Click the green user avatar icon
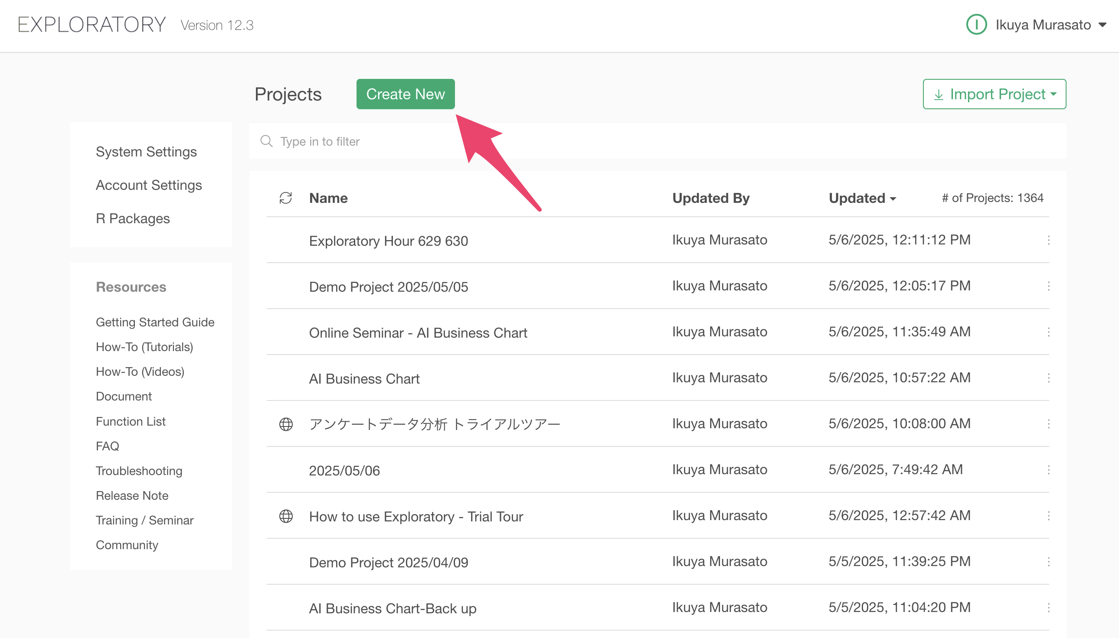 click(x=976, y=25)
